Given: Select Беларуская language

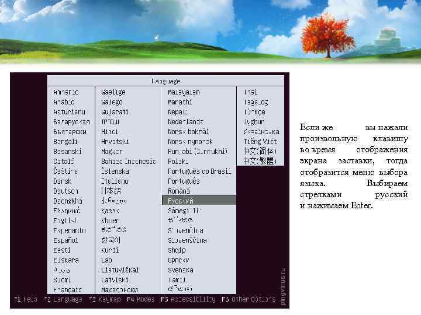Looking at the screenshot, I should pyautogui.click(x=71, y=122).
